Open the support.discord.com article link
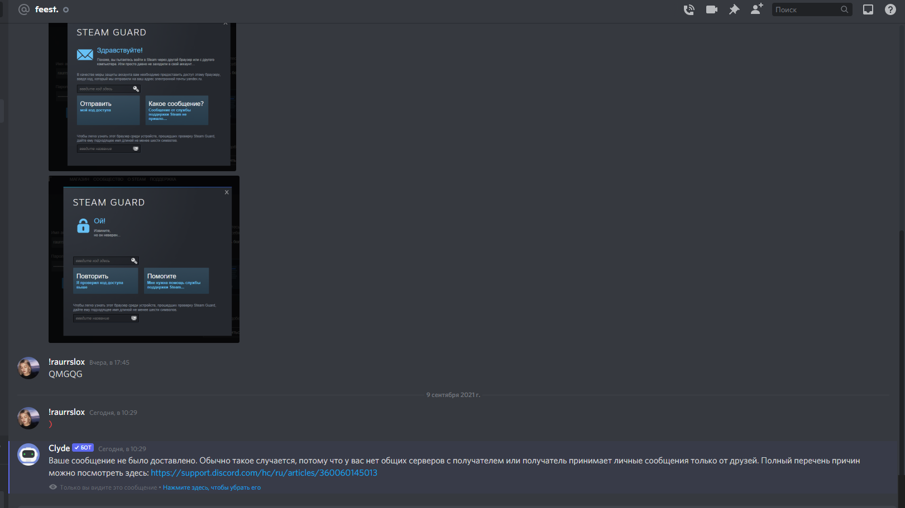 coord(264,473)
